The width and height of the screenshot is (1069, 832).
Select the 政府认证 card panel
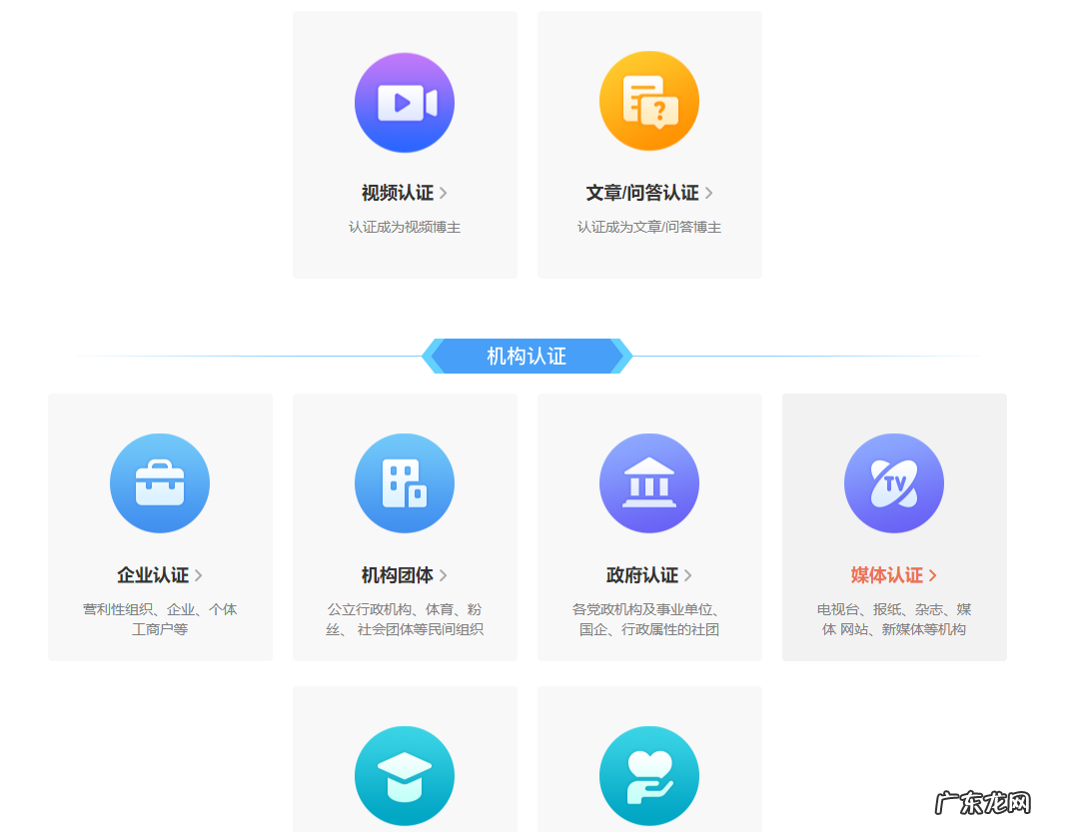(649, 527)
